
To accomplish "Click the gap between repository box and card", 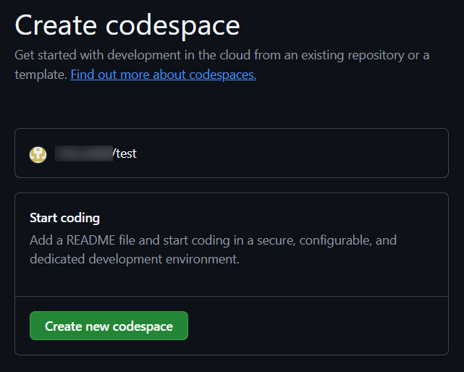I will (232, 185).
